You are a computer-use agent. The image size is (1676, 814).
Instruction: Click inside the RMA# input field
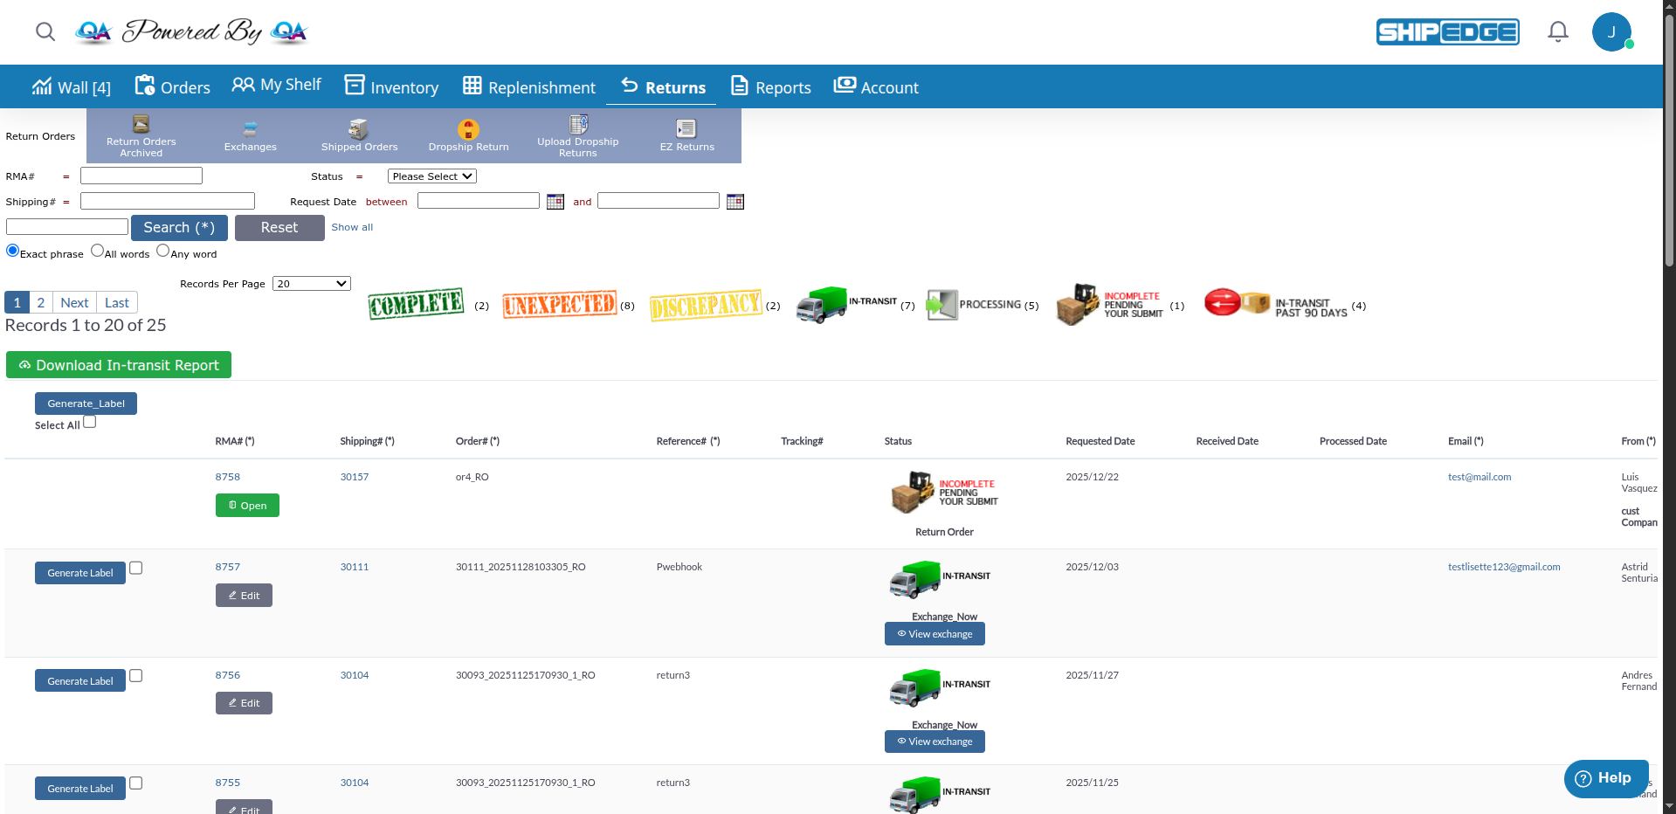[141, 175]
